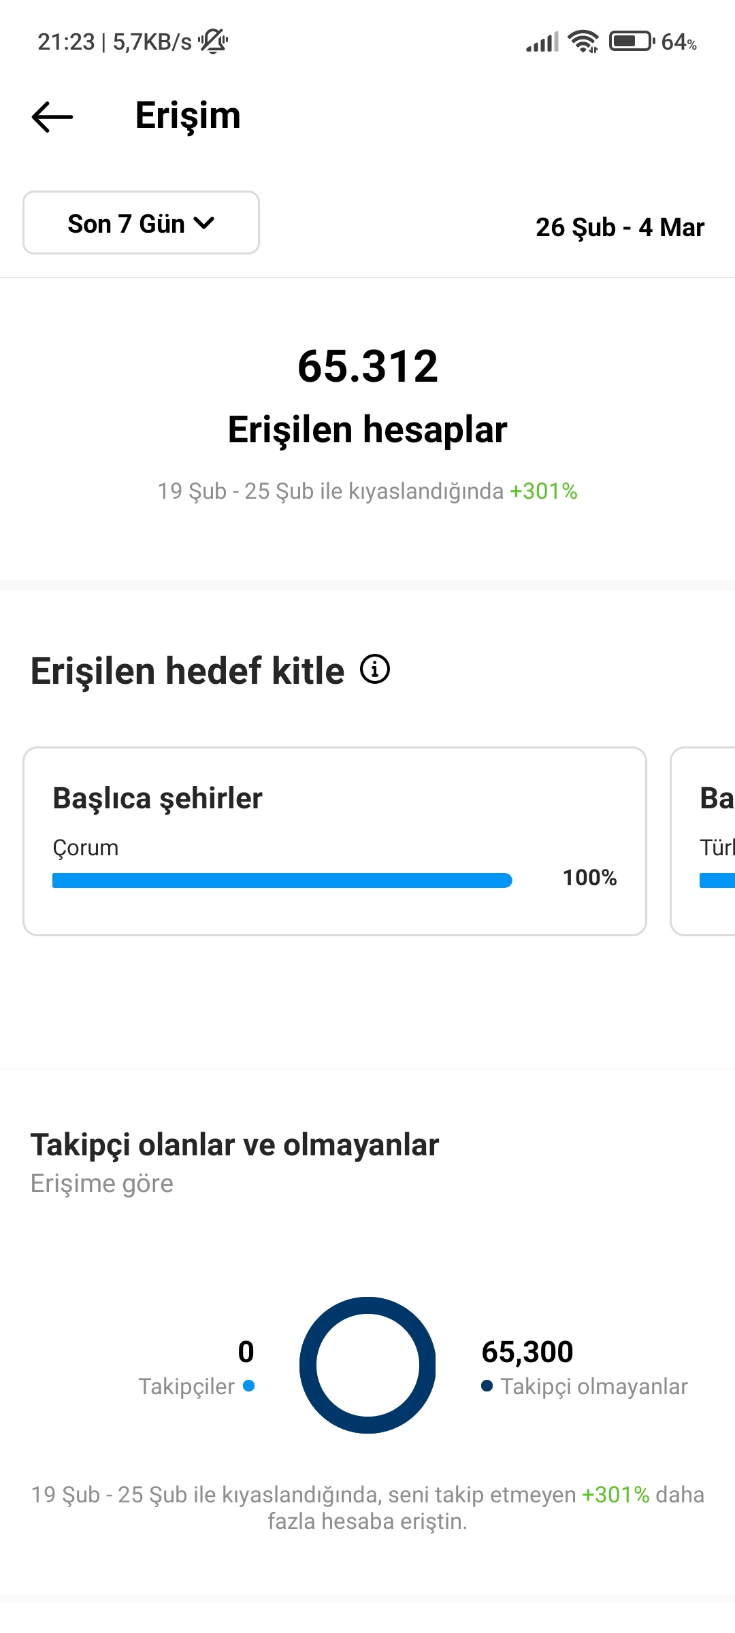Tap the +301% comparison text under Erişilen hesaplar
The image size is (735, 1633).
pyautogui.click(x=544, y=491)
